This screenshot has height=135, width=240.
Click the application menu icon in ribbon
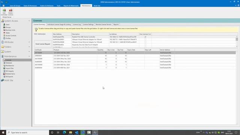(3, 6)
